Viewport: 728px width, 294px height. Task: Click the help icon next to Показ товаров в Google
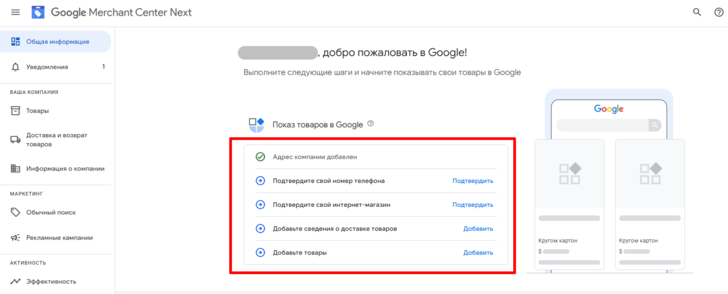(370, 124)
